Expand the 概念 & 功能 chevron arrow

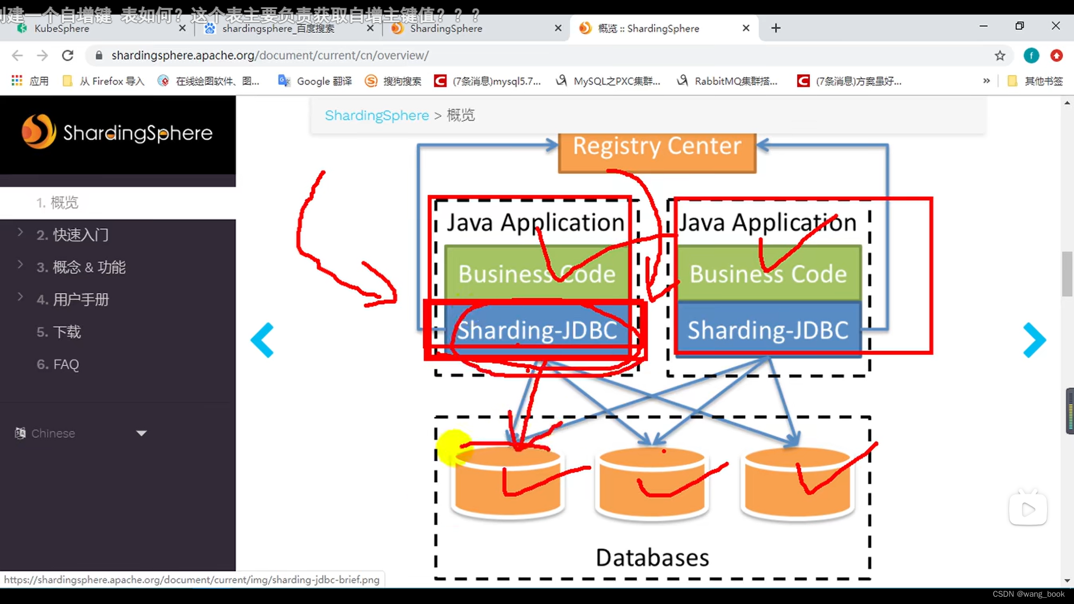click(20, 265)
